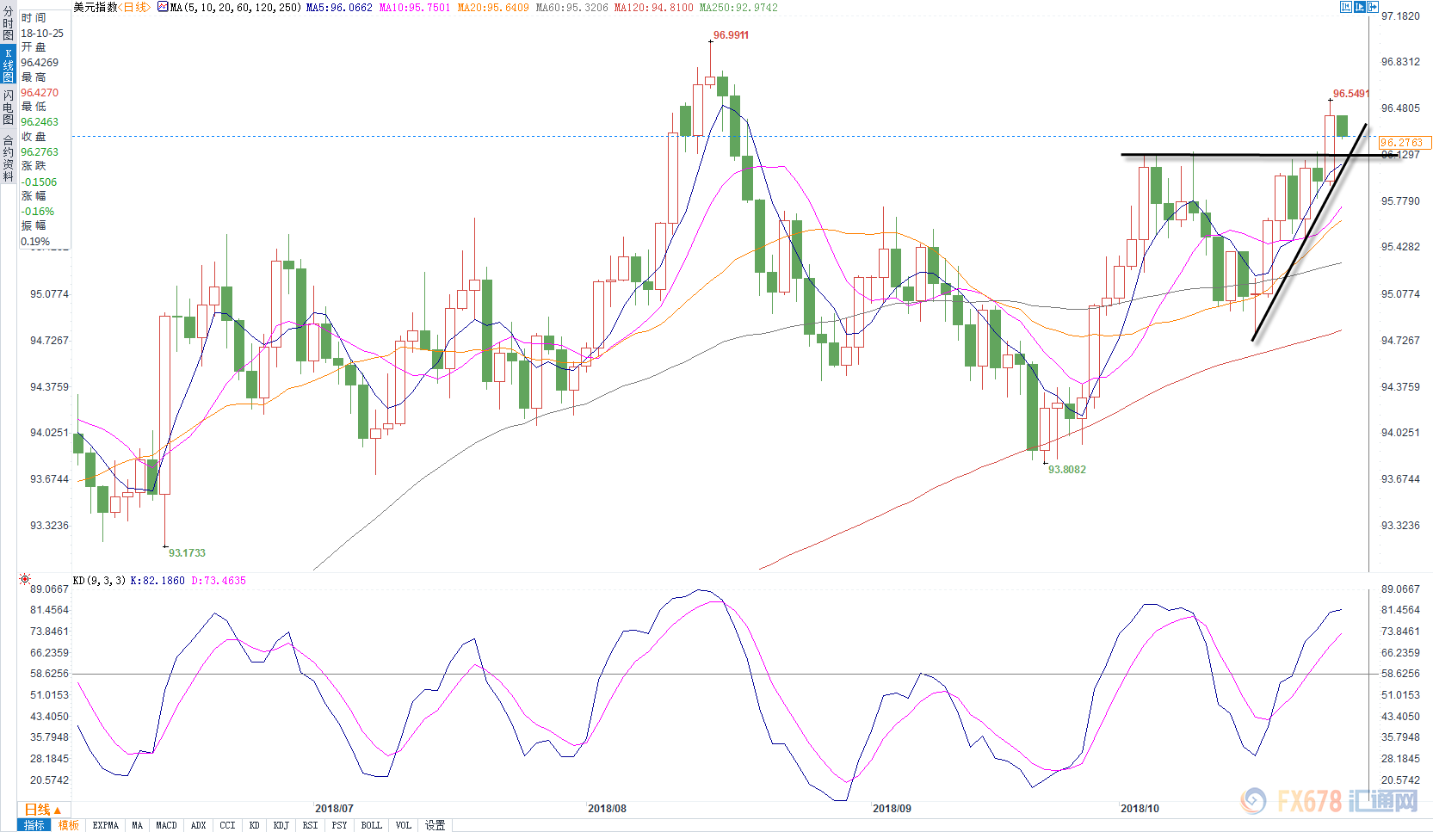
Task: Open the 闪电图 side tab
Action: 8,107
